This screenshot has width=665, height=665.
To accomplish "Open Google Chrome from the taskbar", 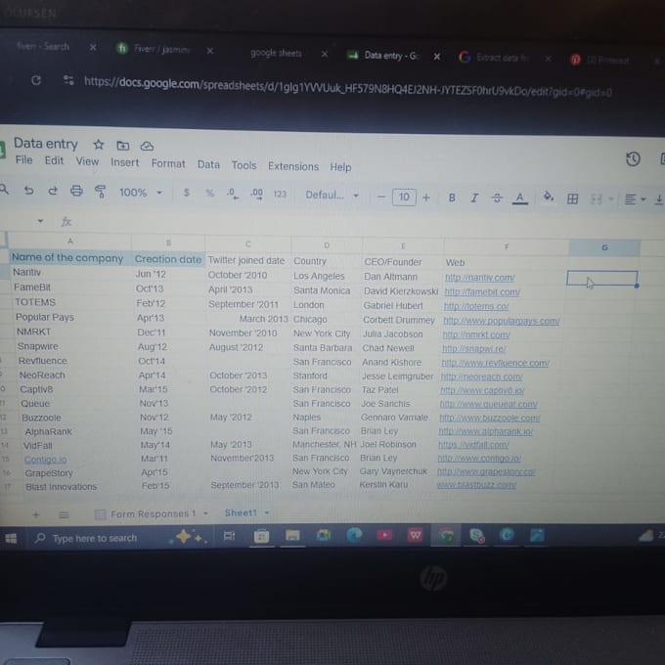I will pyautogui.click(x=446, y=536).
